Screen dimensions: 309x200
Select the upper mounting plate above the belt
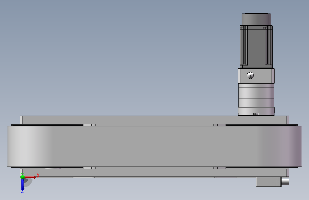(x=155, y=120)
